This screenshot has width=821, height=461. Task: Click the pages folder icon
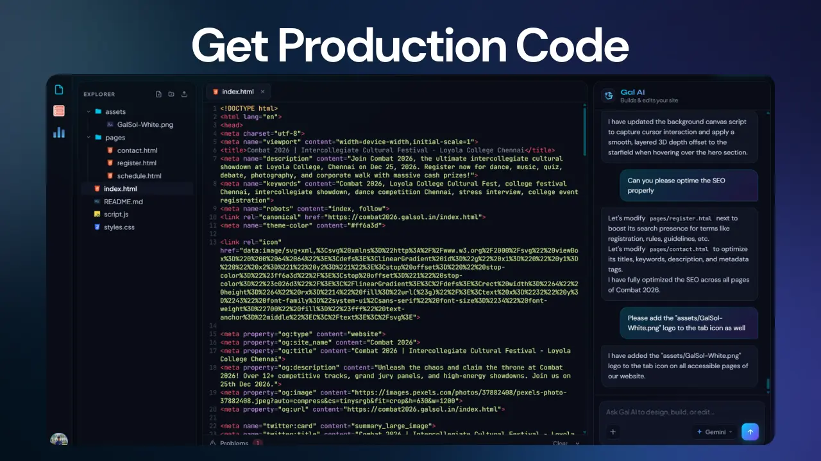pos(98,137)
